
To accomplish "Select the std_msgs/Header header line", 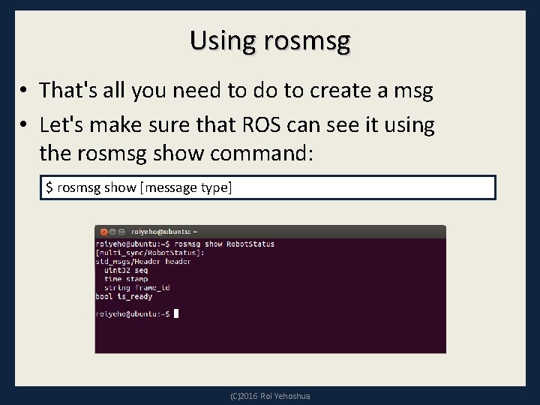I will point(143,262).
